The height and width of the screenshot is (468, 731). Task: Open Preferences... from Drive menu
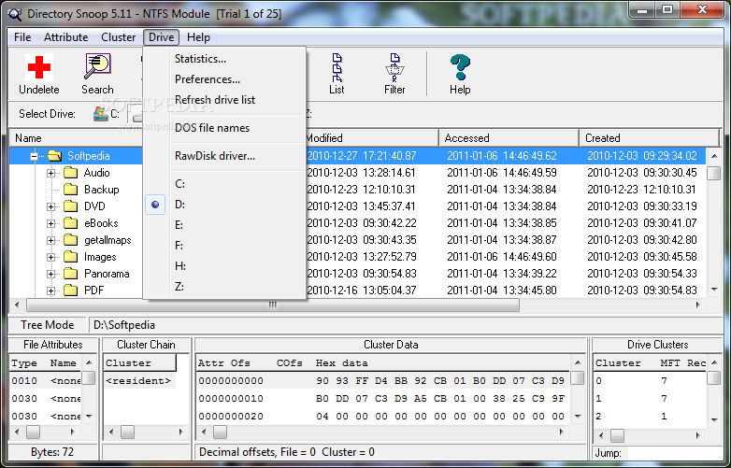pyautogui.click(x=224, y=79)
